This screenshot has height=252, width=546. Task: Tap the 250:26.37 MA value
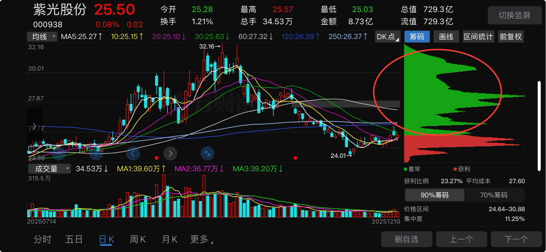(x=348, y=36)
